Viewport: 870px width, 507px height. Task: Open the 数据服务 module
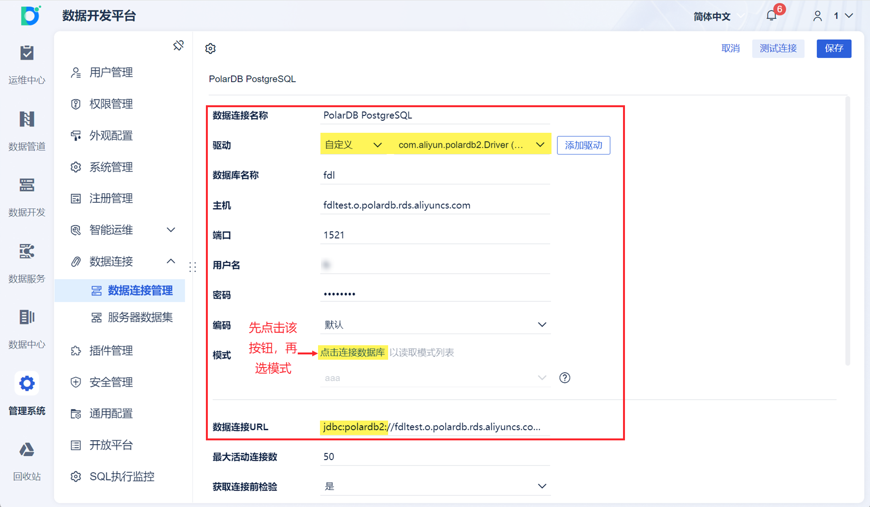[x=27, y=263]
